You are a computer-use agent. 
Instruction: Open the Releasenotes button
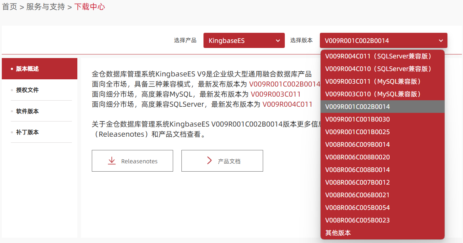[x=132, y=161]
